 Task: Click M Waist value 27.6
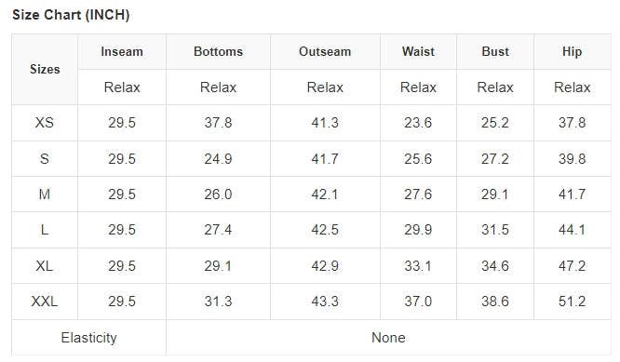click(x=418, y=194)
